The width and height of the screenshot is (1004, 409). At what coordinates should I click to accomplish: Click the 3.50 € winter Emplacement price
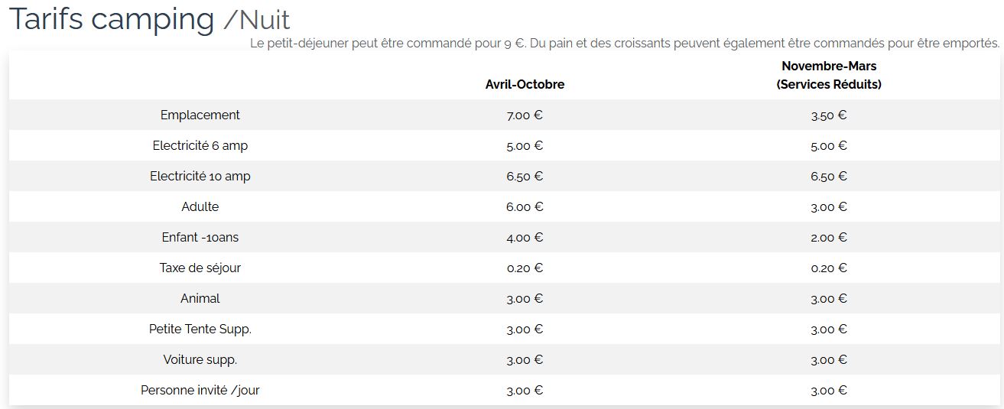tap(829, 115)
